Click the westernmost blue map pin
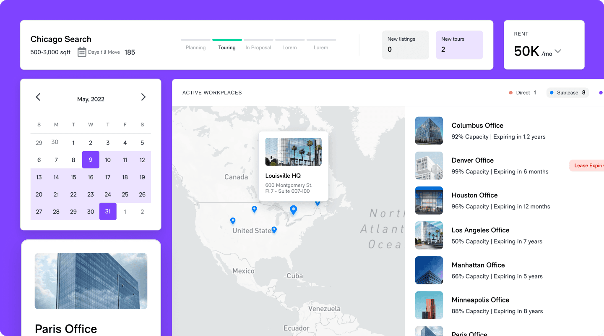Screen dimensions: 604x336 pyautogui.click(x=233, y=220)
